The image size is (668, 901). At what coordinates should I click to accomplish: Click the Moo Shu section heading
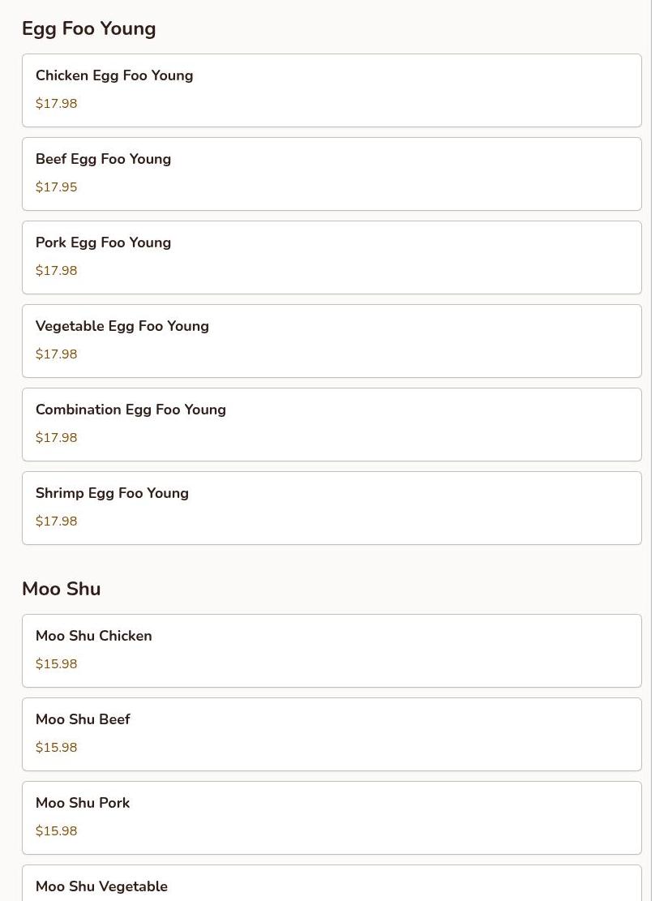[x=61, y=589]
